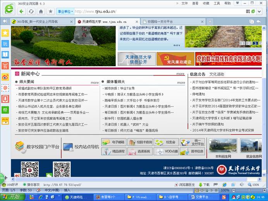Image resolution: width=268 pixels, height=201 pixels.
Task: Open the 工具 menu
Action: [217, 3]
